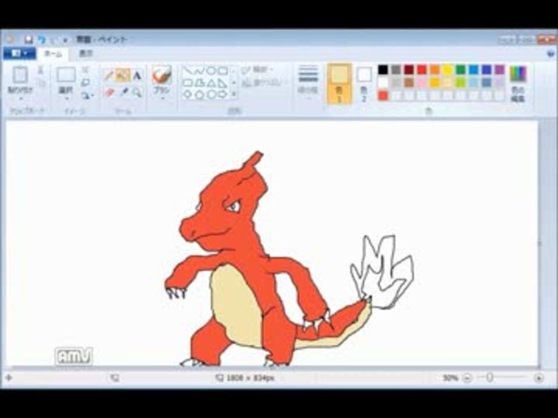Pick the black color swatch
This screenshot has width=558, height=418.
(383, 69)
